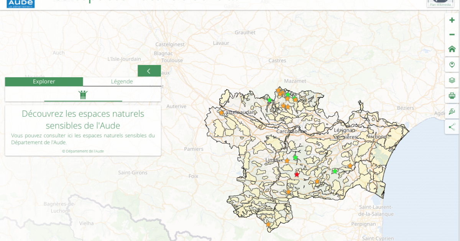Click the orange star near Castelnaudary
The height and width of the screenshot is (241, 460).
coord(222,113)
